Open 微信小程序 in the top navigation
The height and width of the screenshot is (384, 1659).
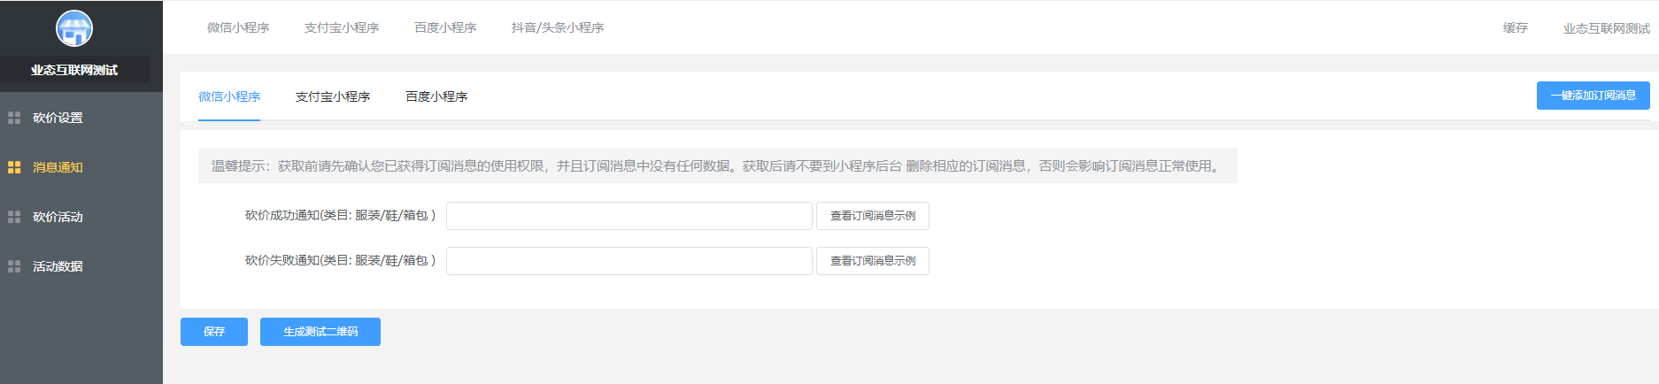[x=238, y=27]
